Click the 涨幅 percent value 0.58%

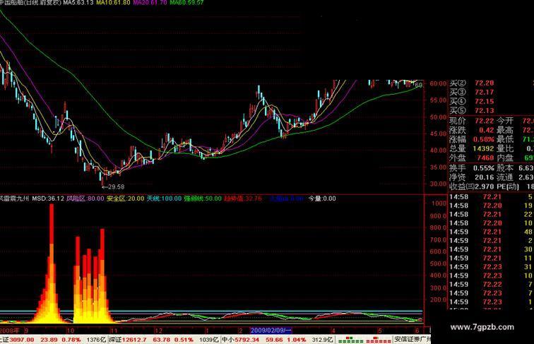coord(483,139)
